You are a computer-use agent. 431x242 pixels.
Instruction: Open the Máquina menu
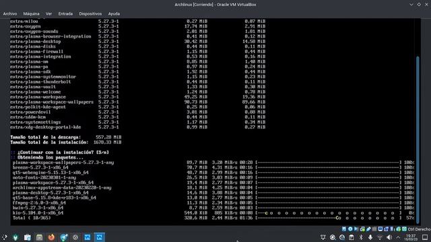tap(31, 13)
